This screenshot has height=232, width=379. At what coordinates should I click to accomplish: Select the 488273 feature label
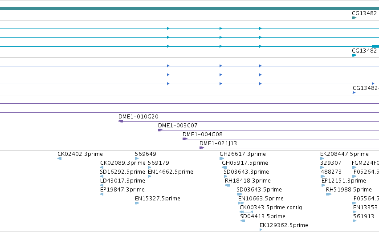331,172
